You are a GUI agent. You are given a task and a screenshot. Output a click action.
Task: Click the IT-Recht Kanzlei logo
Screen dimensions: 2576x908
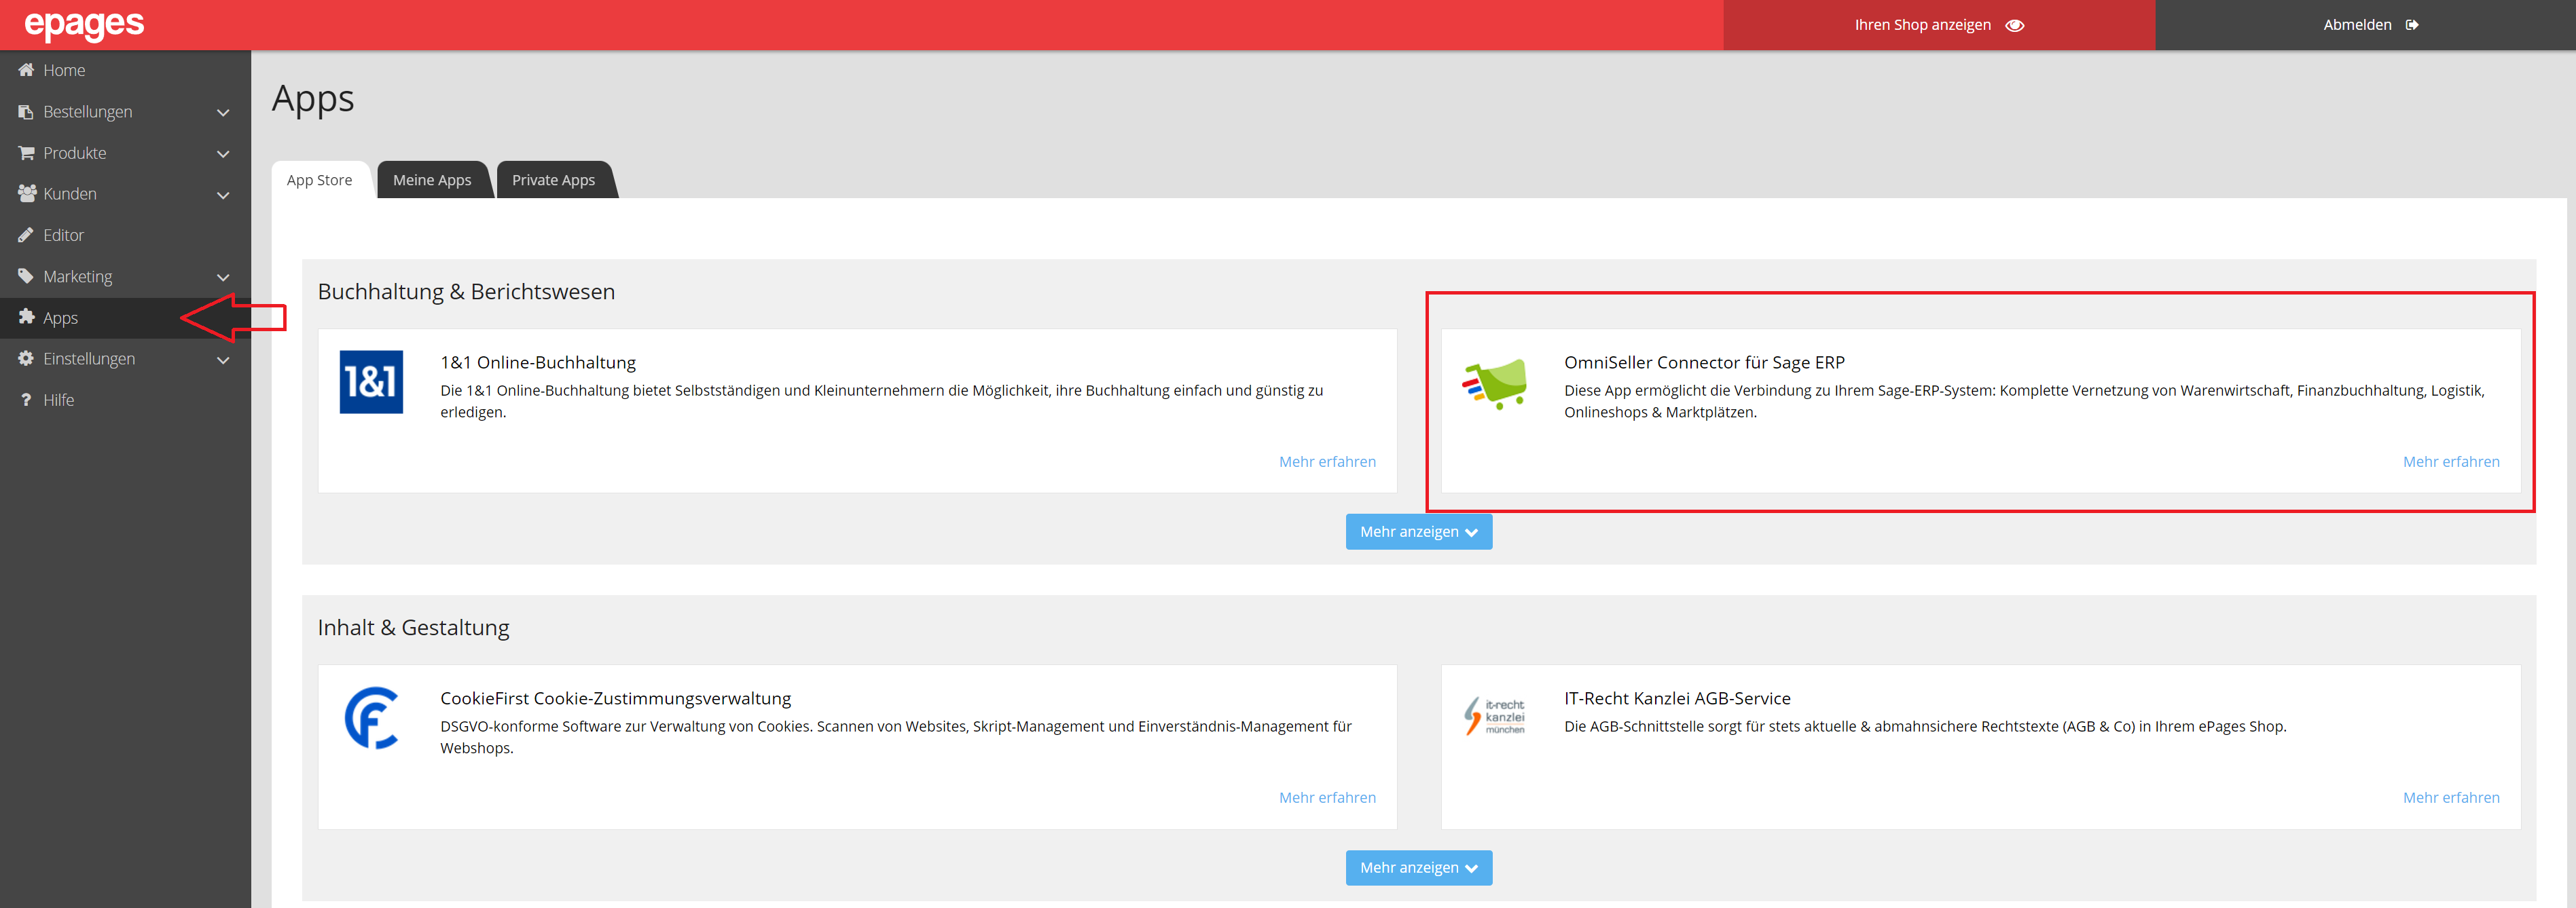tap(1495, 716)
